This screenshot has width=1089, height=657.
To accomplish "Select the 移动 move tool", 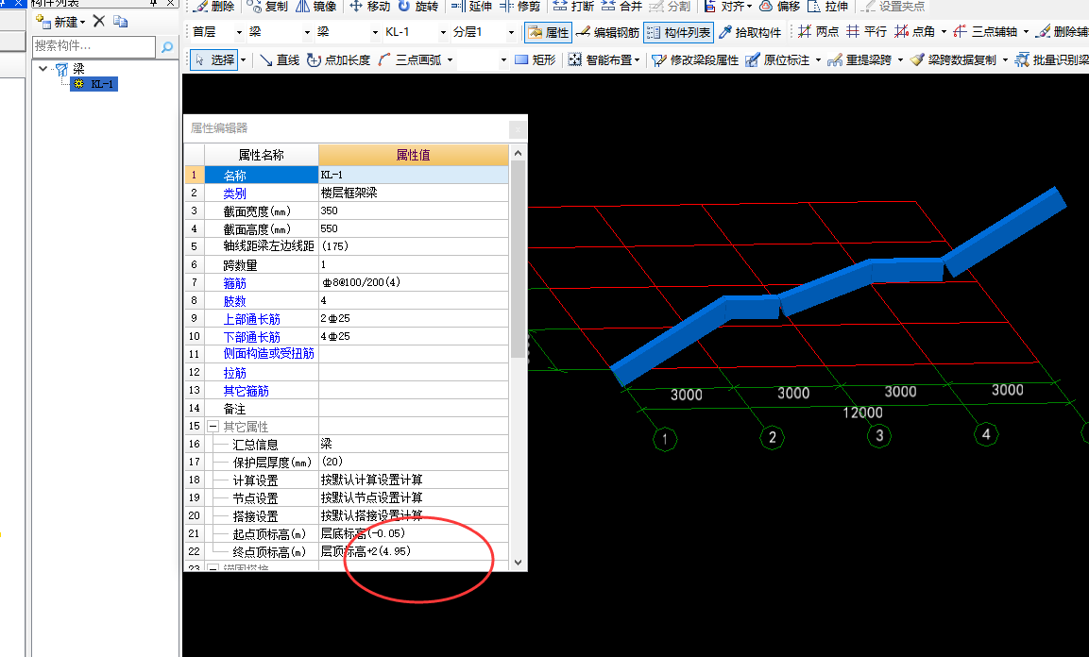I will click(369, 7).
